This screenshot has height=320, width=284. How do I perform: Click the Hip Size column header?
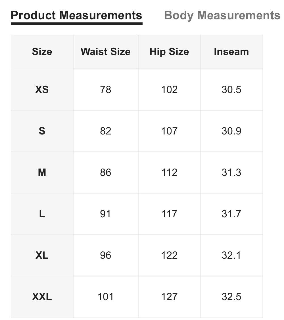pos(169,52)
